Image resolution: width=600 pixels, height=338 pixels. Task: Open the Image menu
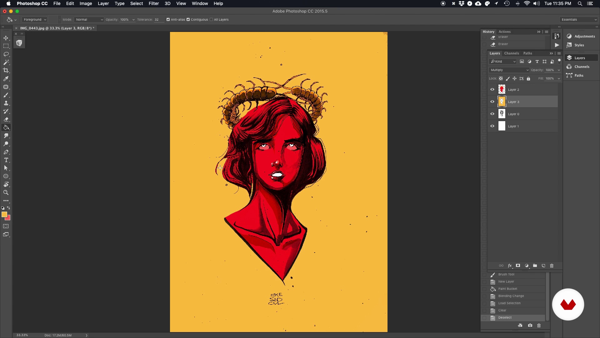coord(86,3)
